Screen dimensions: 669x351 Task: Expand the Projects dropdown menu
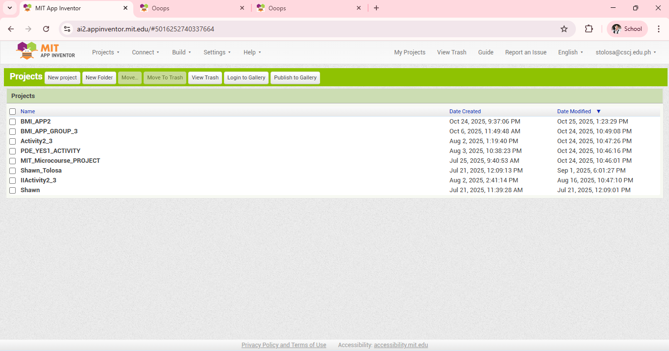(105, 52)
